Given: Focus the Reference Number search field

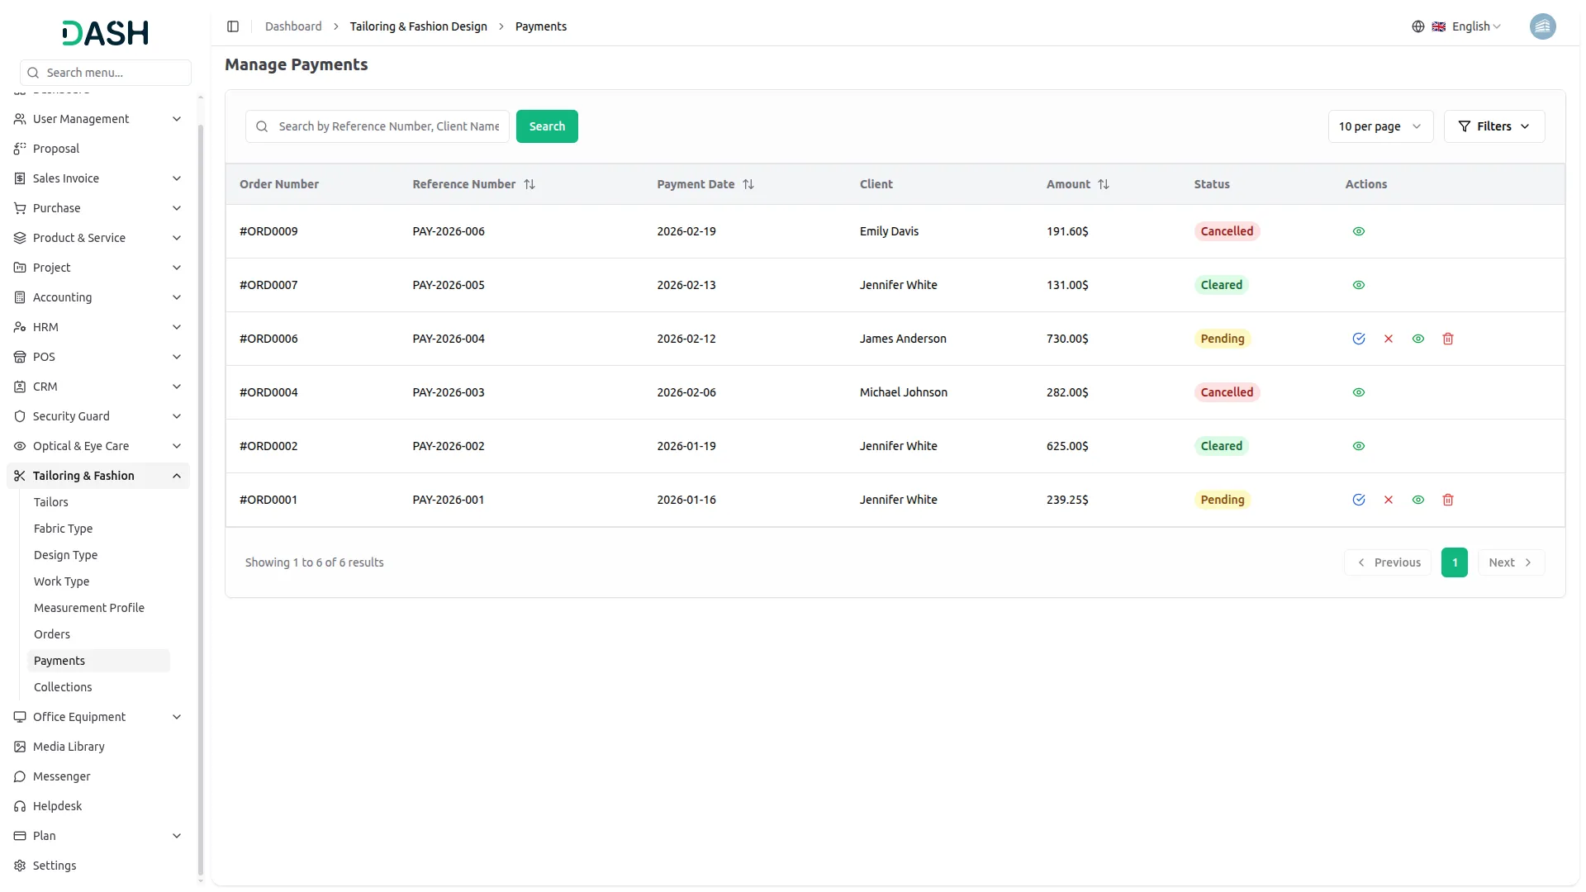Looking at the screenshot, I should (x=388, y=126).
